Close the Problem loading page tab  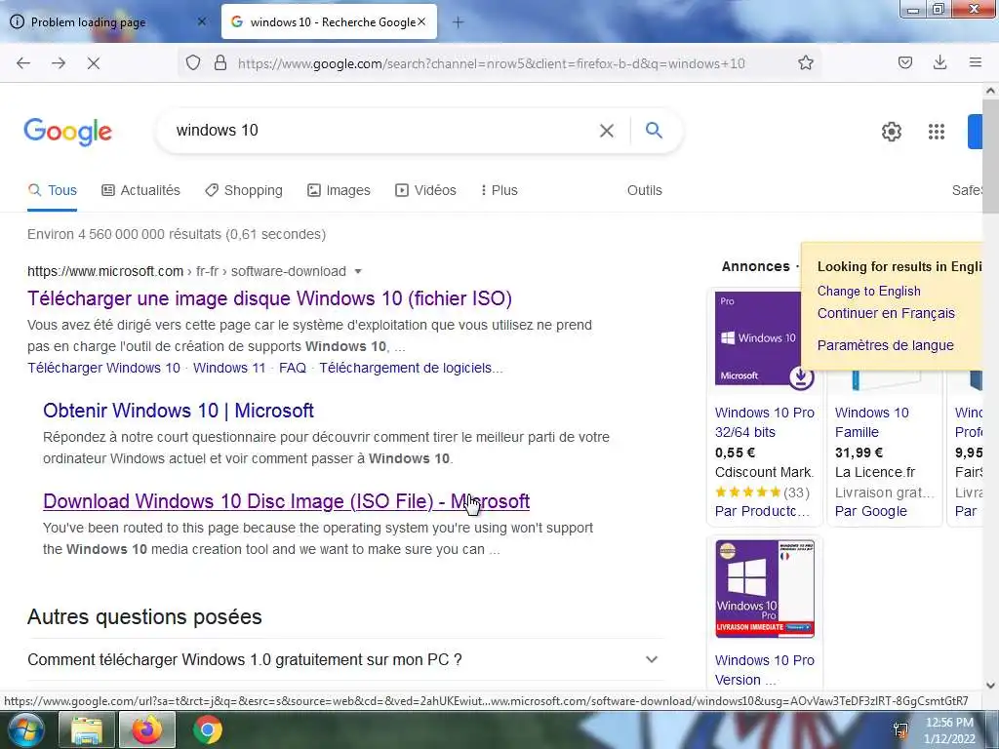point(201,21)
